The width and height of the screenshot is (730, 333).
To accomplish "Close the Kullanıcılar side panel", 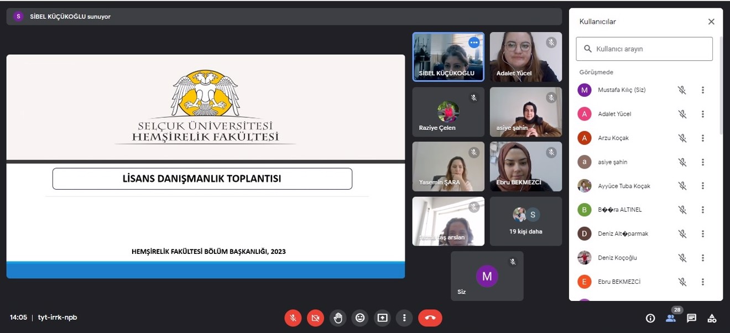I will pyautogui.click(x=711, y=22).
